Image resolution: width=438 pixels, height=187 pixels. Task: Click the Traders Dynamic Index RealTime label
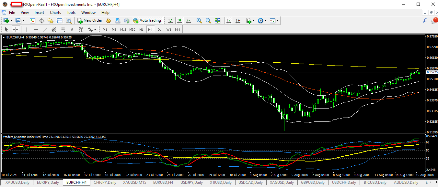[26, 137]
